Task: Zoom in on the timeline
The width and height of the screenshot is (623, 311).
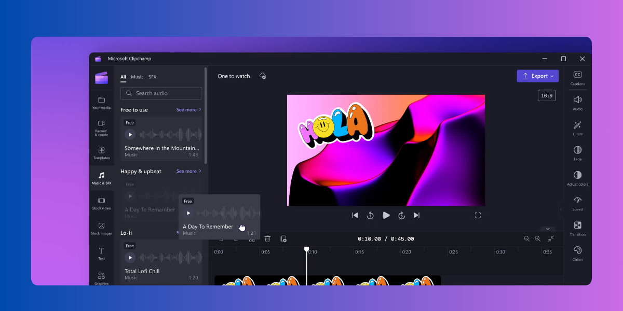Action: pyautogui.click(x=538, y=238)
